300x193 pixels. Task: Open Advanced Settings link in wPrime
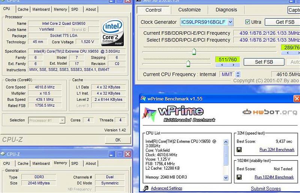[166, 188]
